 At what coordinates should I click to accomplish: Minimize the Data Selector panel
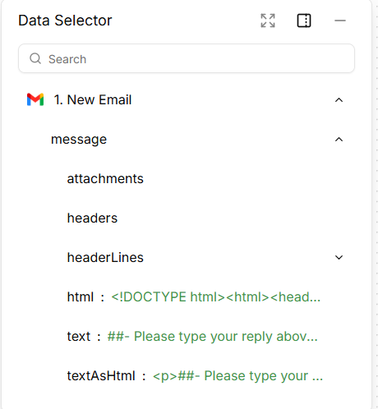click(x=340, y=21)
